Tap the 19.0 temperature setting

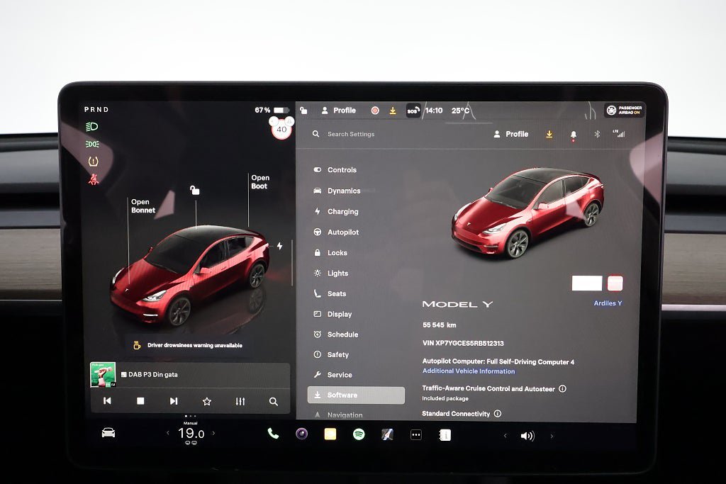[x=191, y=434]
